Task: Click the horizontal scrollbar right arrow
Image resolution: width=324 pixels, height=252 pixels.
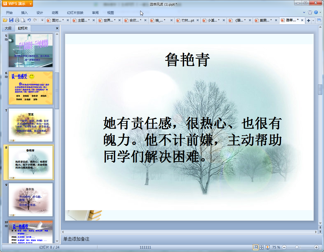Action: pos(316,232)
